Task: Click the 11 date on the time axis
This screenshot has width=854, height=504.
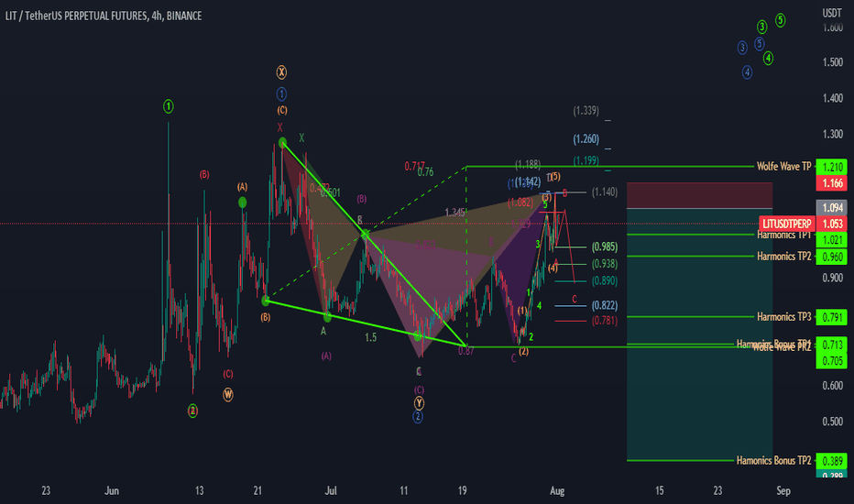Action: (x=403, y=491)
